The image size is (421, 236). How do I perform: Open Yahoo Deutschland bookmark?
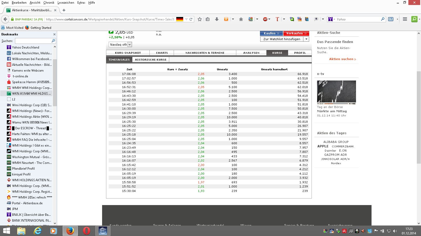pyautogui.click(x=26, y=47)
